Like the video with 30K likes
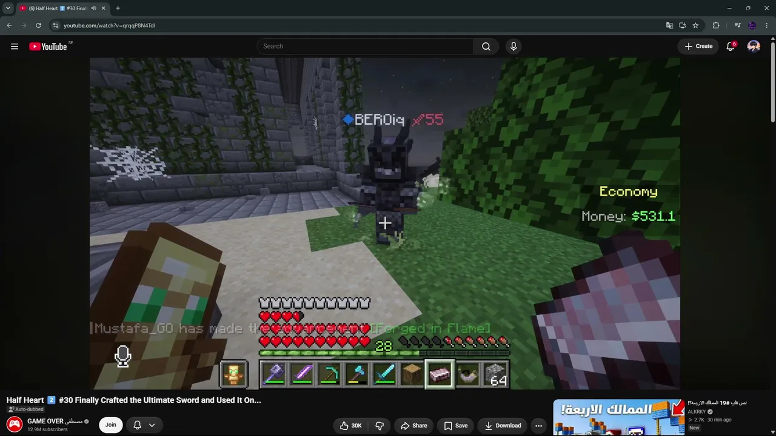The image size is (776, 436). click(x=350, y=426)
